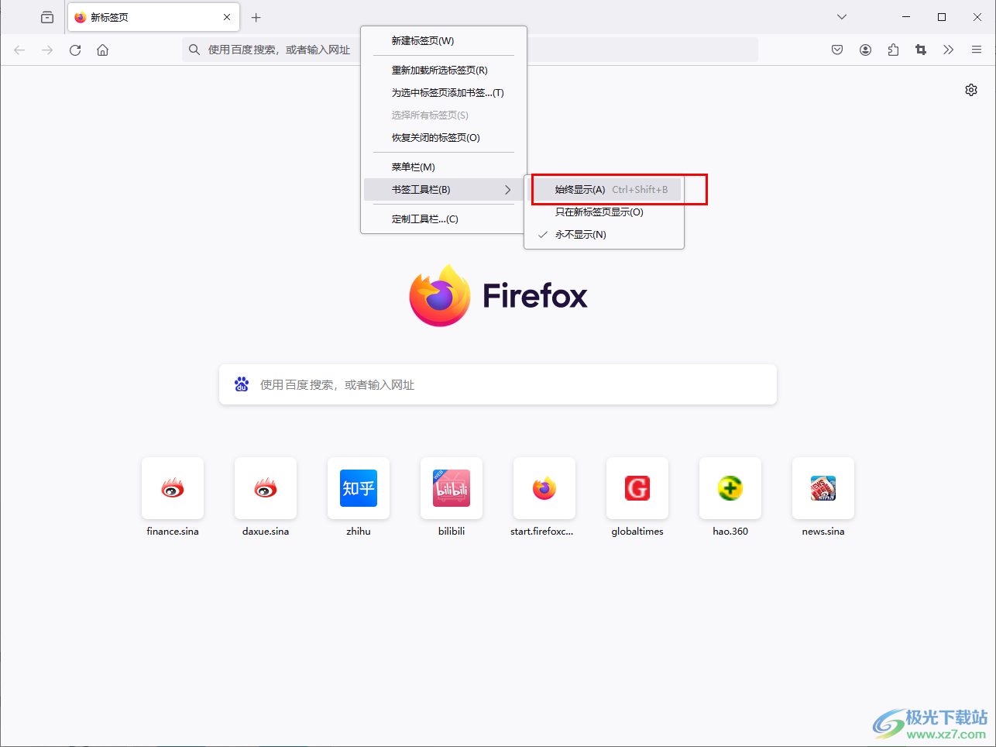Open the start.firefoxc... shortcut tile
The width and height of the screenshot is (996, 747).
point(544,488)
